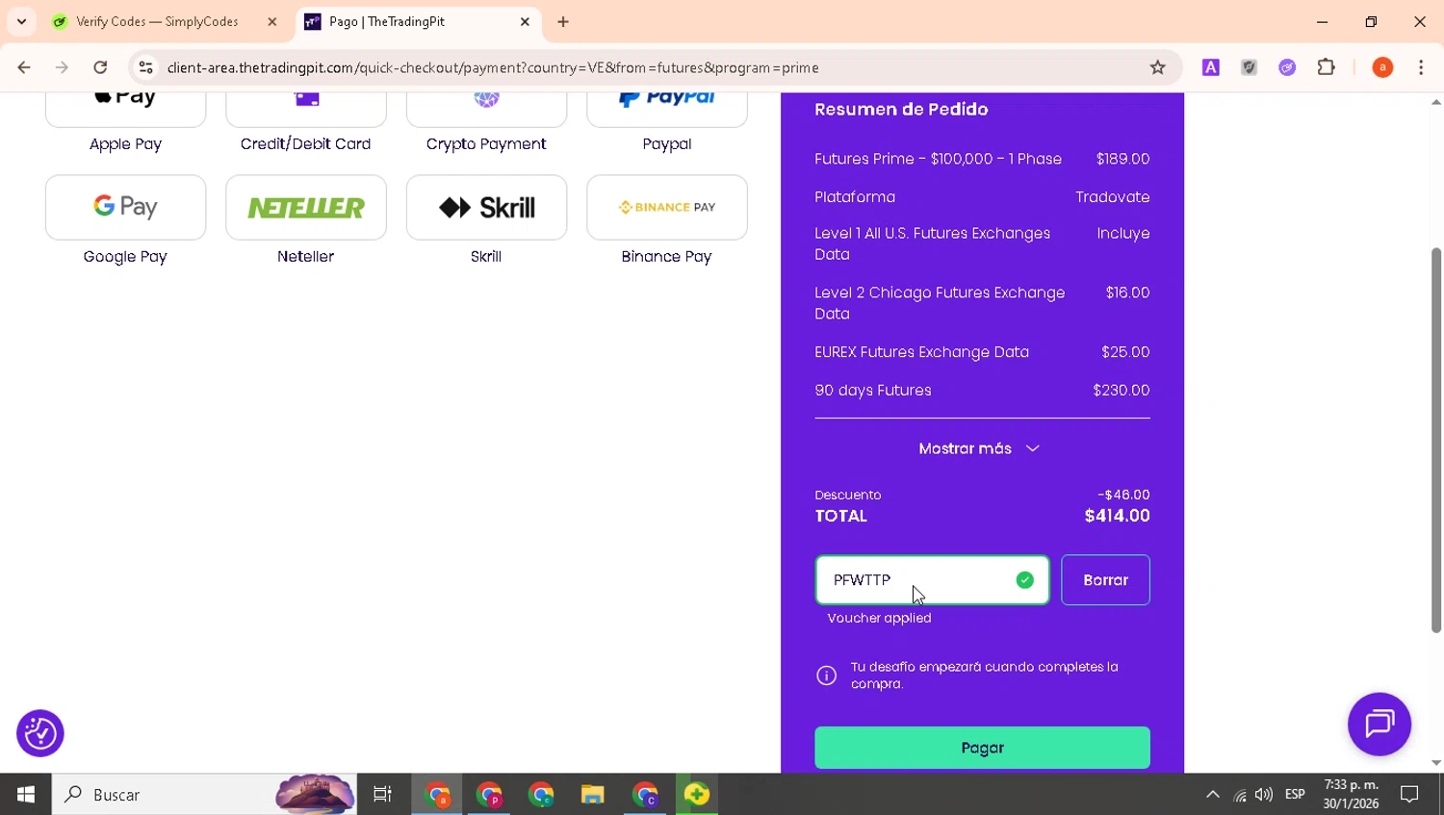Image resolution: width=1444 pixels, height=815 pixels.
Task: Click the scrollbar up arrow
Action: (1435, 101)
